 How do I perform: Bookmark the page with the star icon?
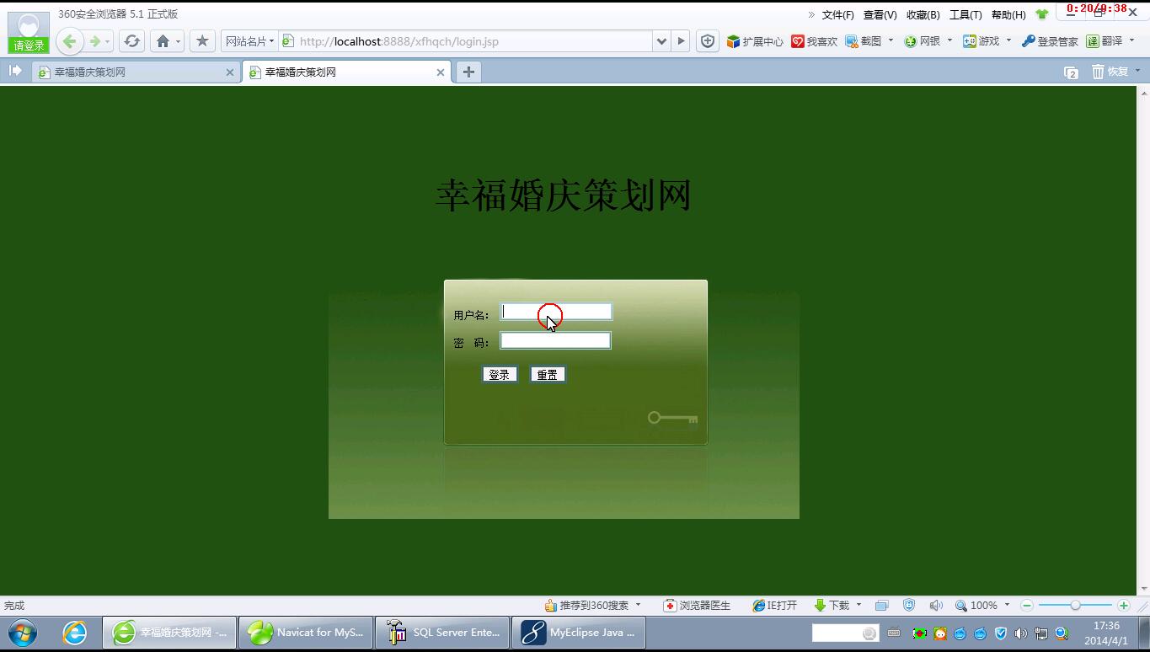202,41
